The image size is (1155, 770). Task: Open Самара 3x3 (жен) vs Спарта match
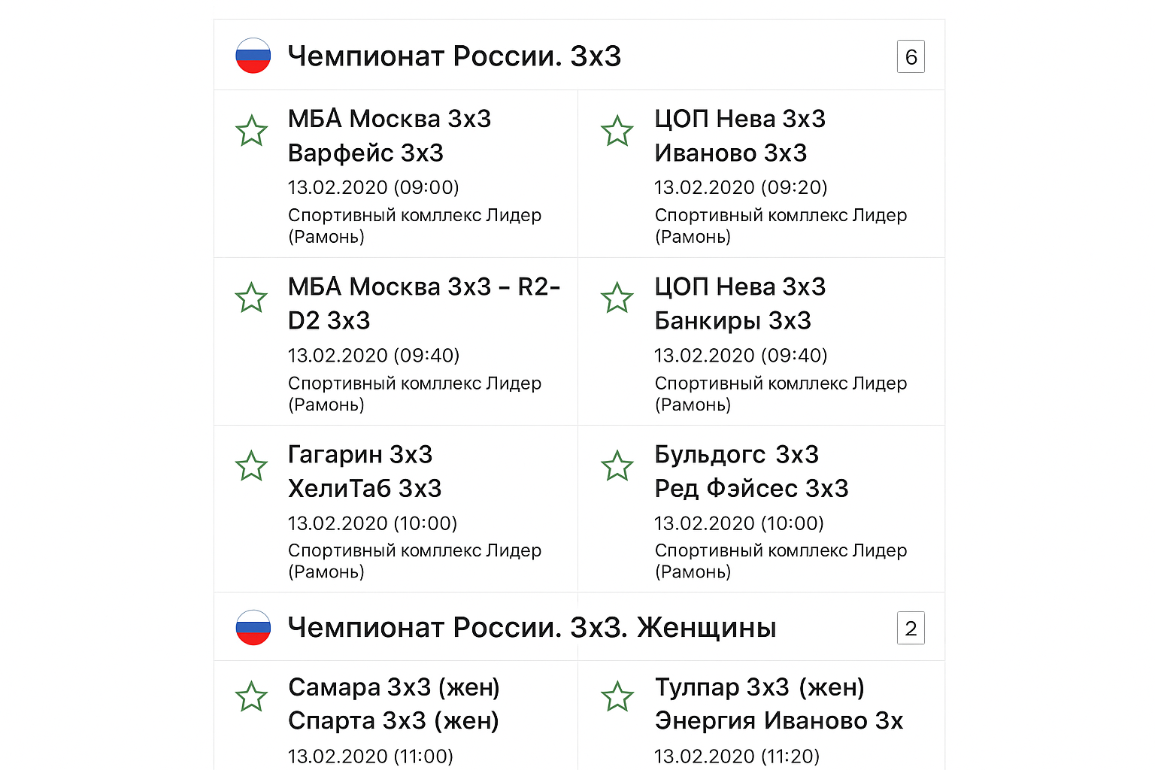click(394, 704)
